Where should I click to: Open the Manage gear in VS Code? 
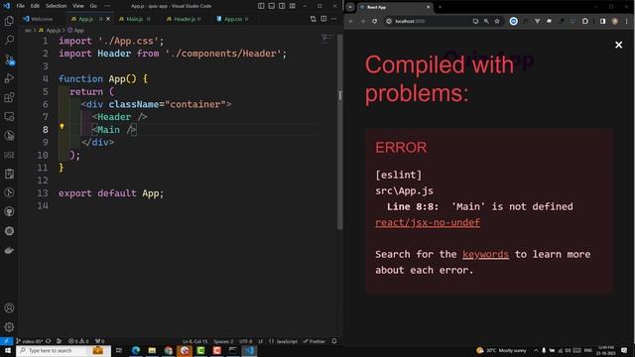point(9,327)
